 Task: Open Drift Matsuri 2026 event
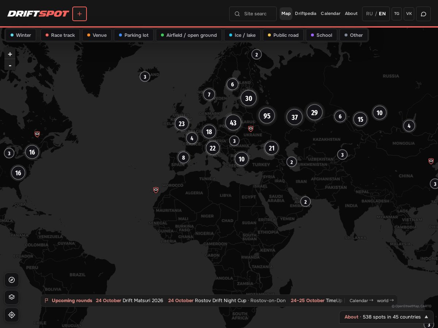click(130, 301)
